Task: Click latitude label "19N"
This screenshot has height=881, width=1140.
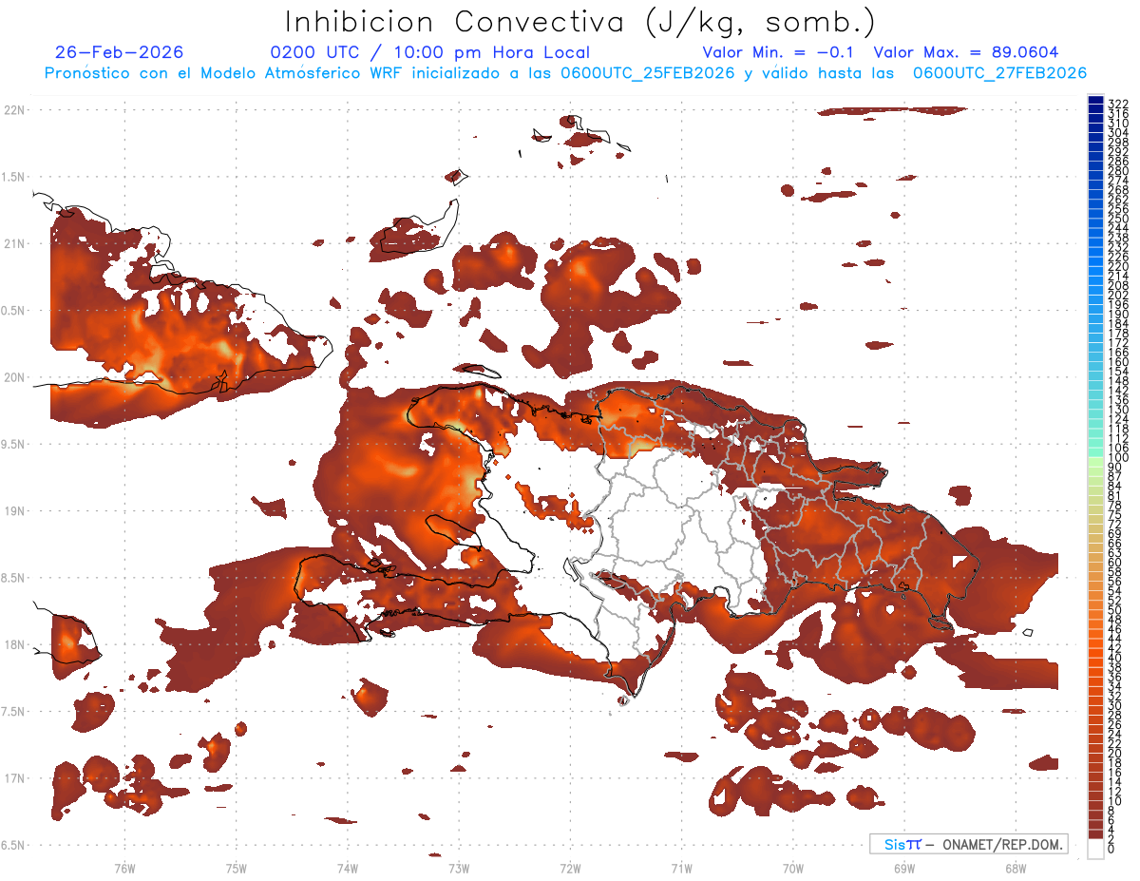Action: 14,510
